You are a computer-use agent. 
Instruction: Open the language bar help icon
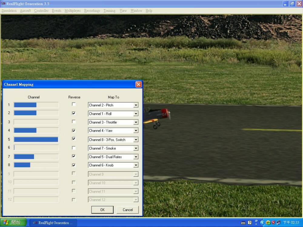[250, 223]
